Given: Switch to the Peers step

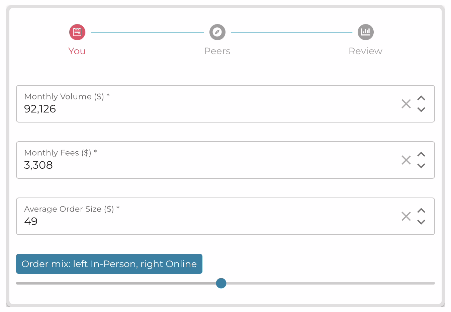Looking at the screenshot, I should tap(217, 51).
